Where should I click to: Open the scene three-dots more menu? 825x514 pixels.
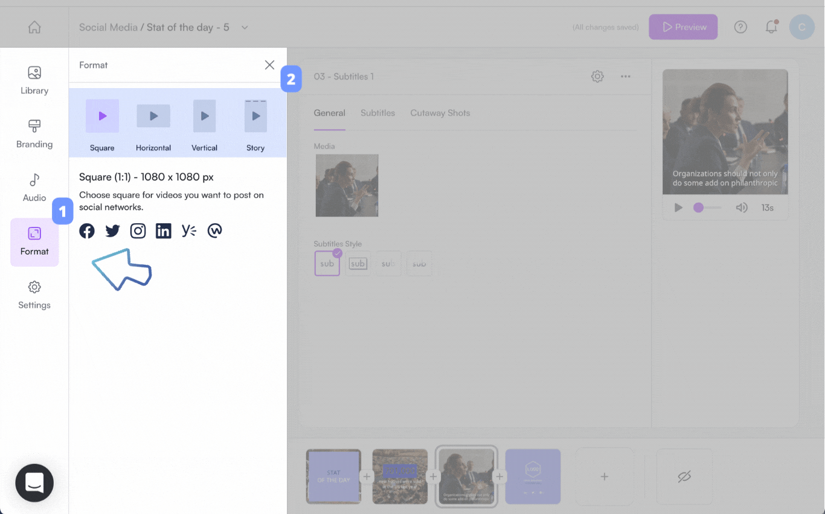[x=626, y=77]
